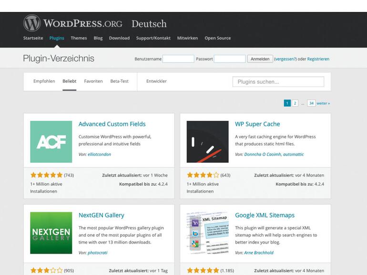Switch to the Empfohlen tab
The width and height of the screenshot is (367, 275).
point(44,81)
